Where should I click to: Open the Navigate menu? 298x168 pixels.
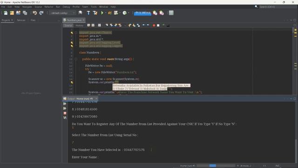27,7
